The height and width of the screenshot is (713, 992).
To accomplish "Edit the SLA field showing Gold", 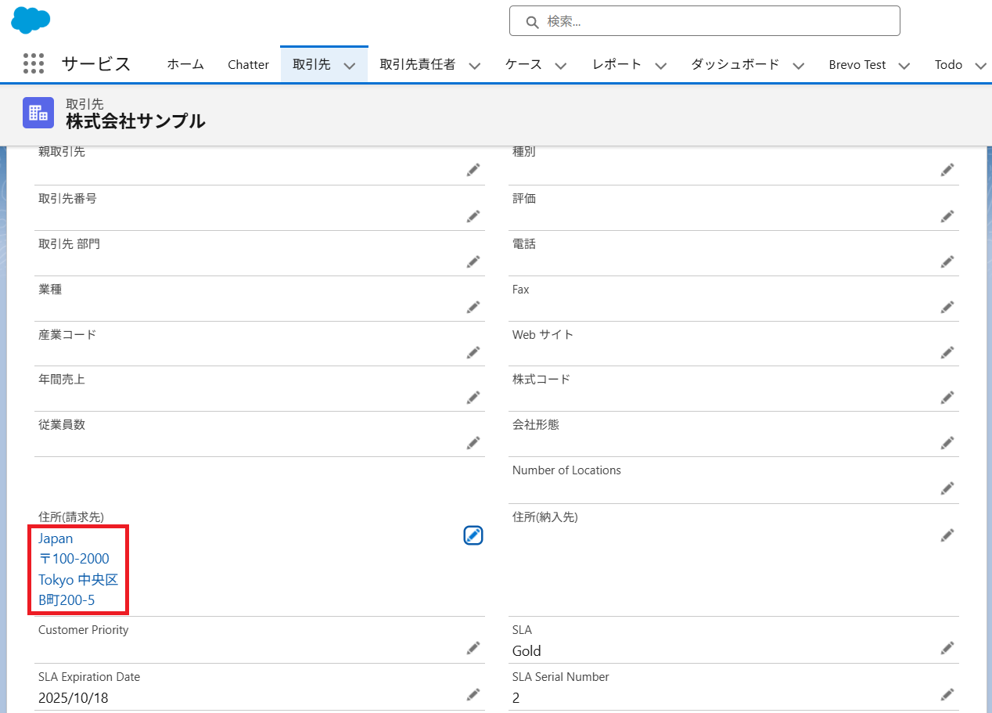I will [947, 647].
